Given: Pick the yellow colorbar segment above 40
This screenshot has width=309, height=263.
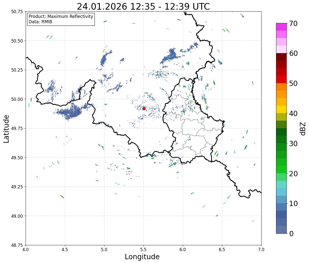Looking at the screenshot, I should [x=281, y=109].
